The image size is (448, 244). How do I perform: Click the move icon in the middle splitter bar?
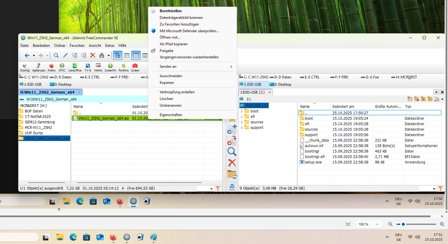pos(232,140)
